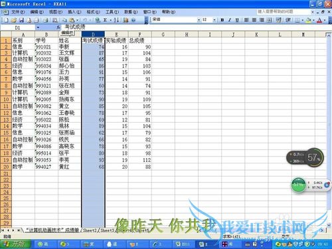Open the 编辑 (Edit) menu
The height and width of the screenshot is (249, 332).
37,12
